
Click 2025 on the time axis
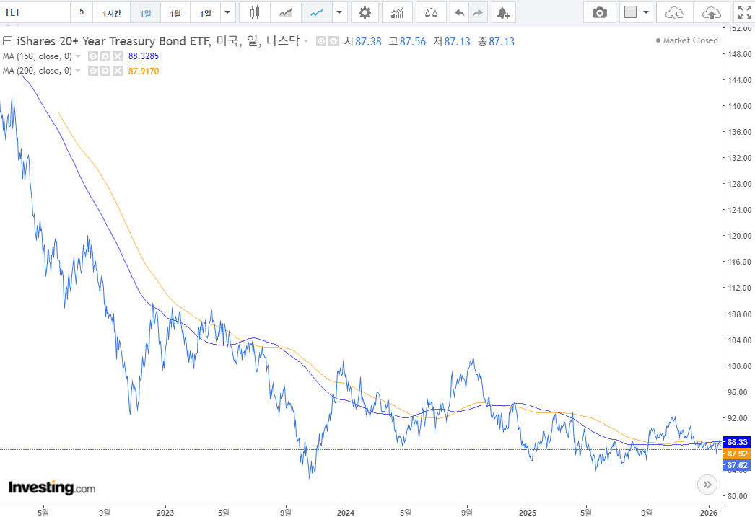pyautogui.click(x=528, y=513)
